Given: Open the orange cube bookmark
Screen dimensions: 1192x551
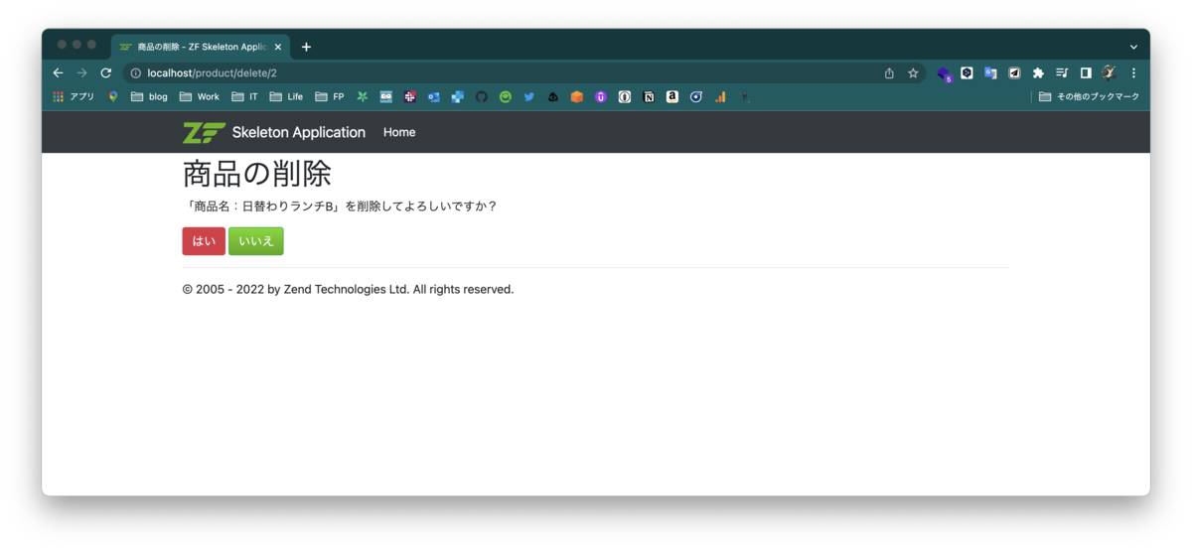Looking at the screenshot, I should click(x=577, y=96).
